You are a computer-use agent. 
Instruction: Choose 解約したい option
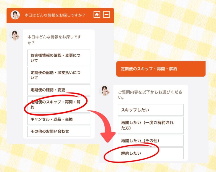point(151,153)
